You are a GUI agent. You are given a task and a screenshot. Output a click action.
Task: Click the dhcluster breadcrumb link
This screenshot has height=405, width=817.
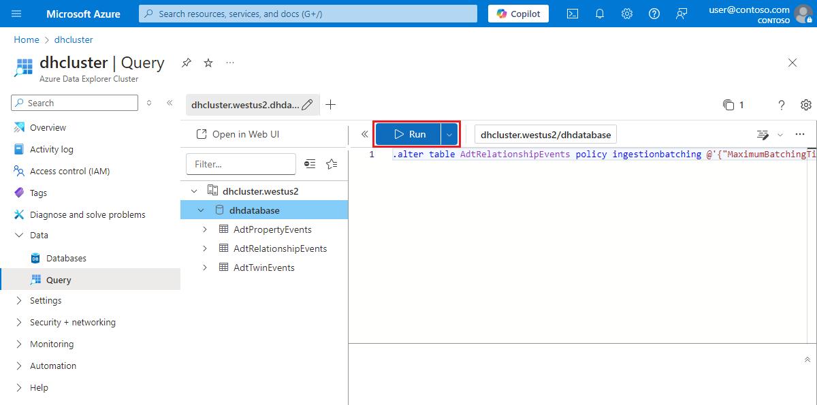74,39
